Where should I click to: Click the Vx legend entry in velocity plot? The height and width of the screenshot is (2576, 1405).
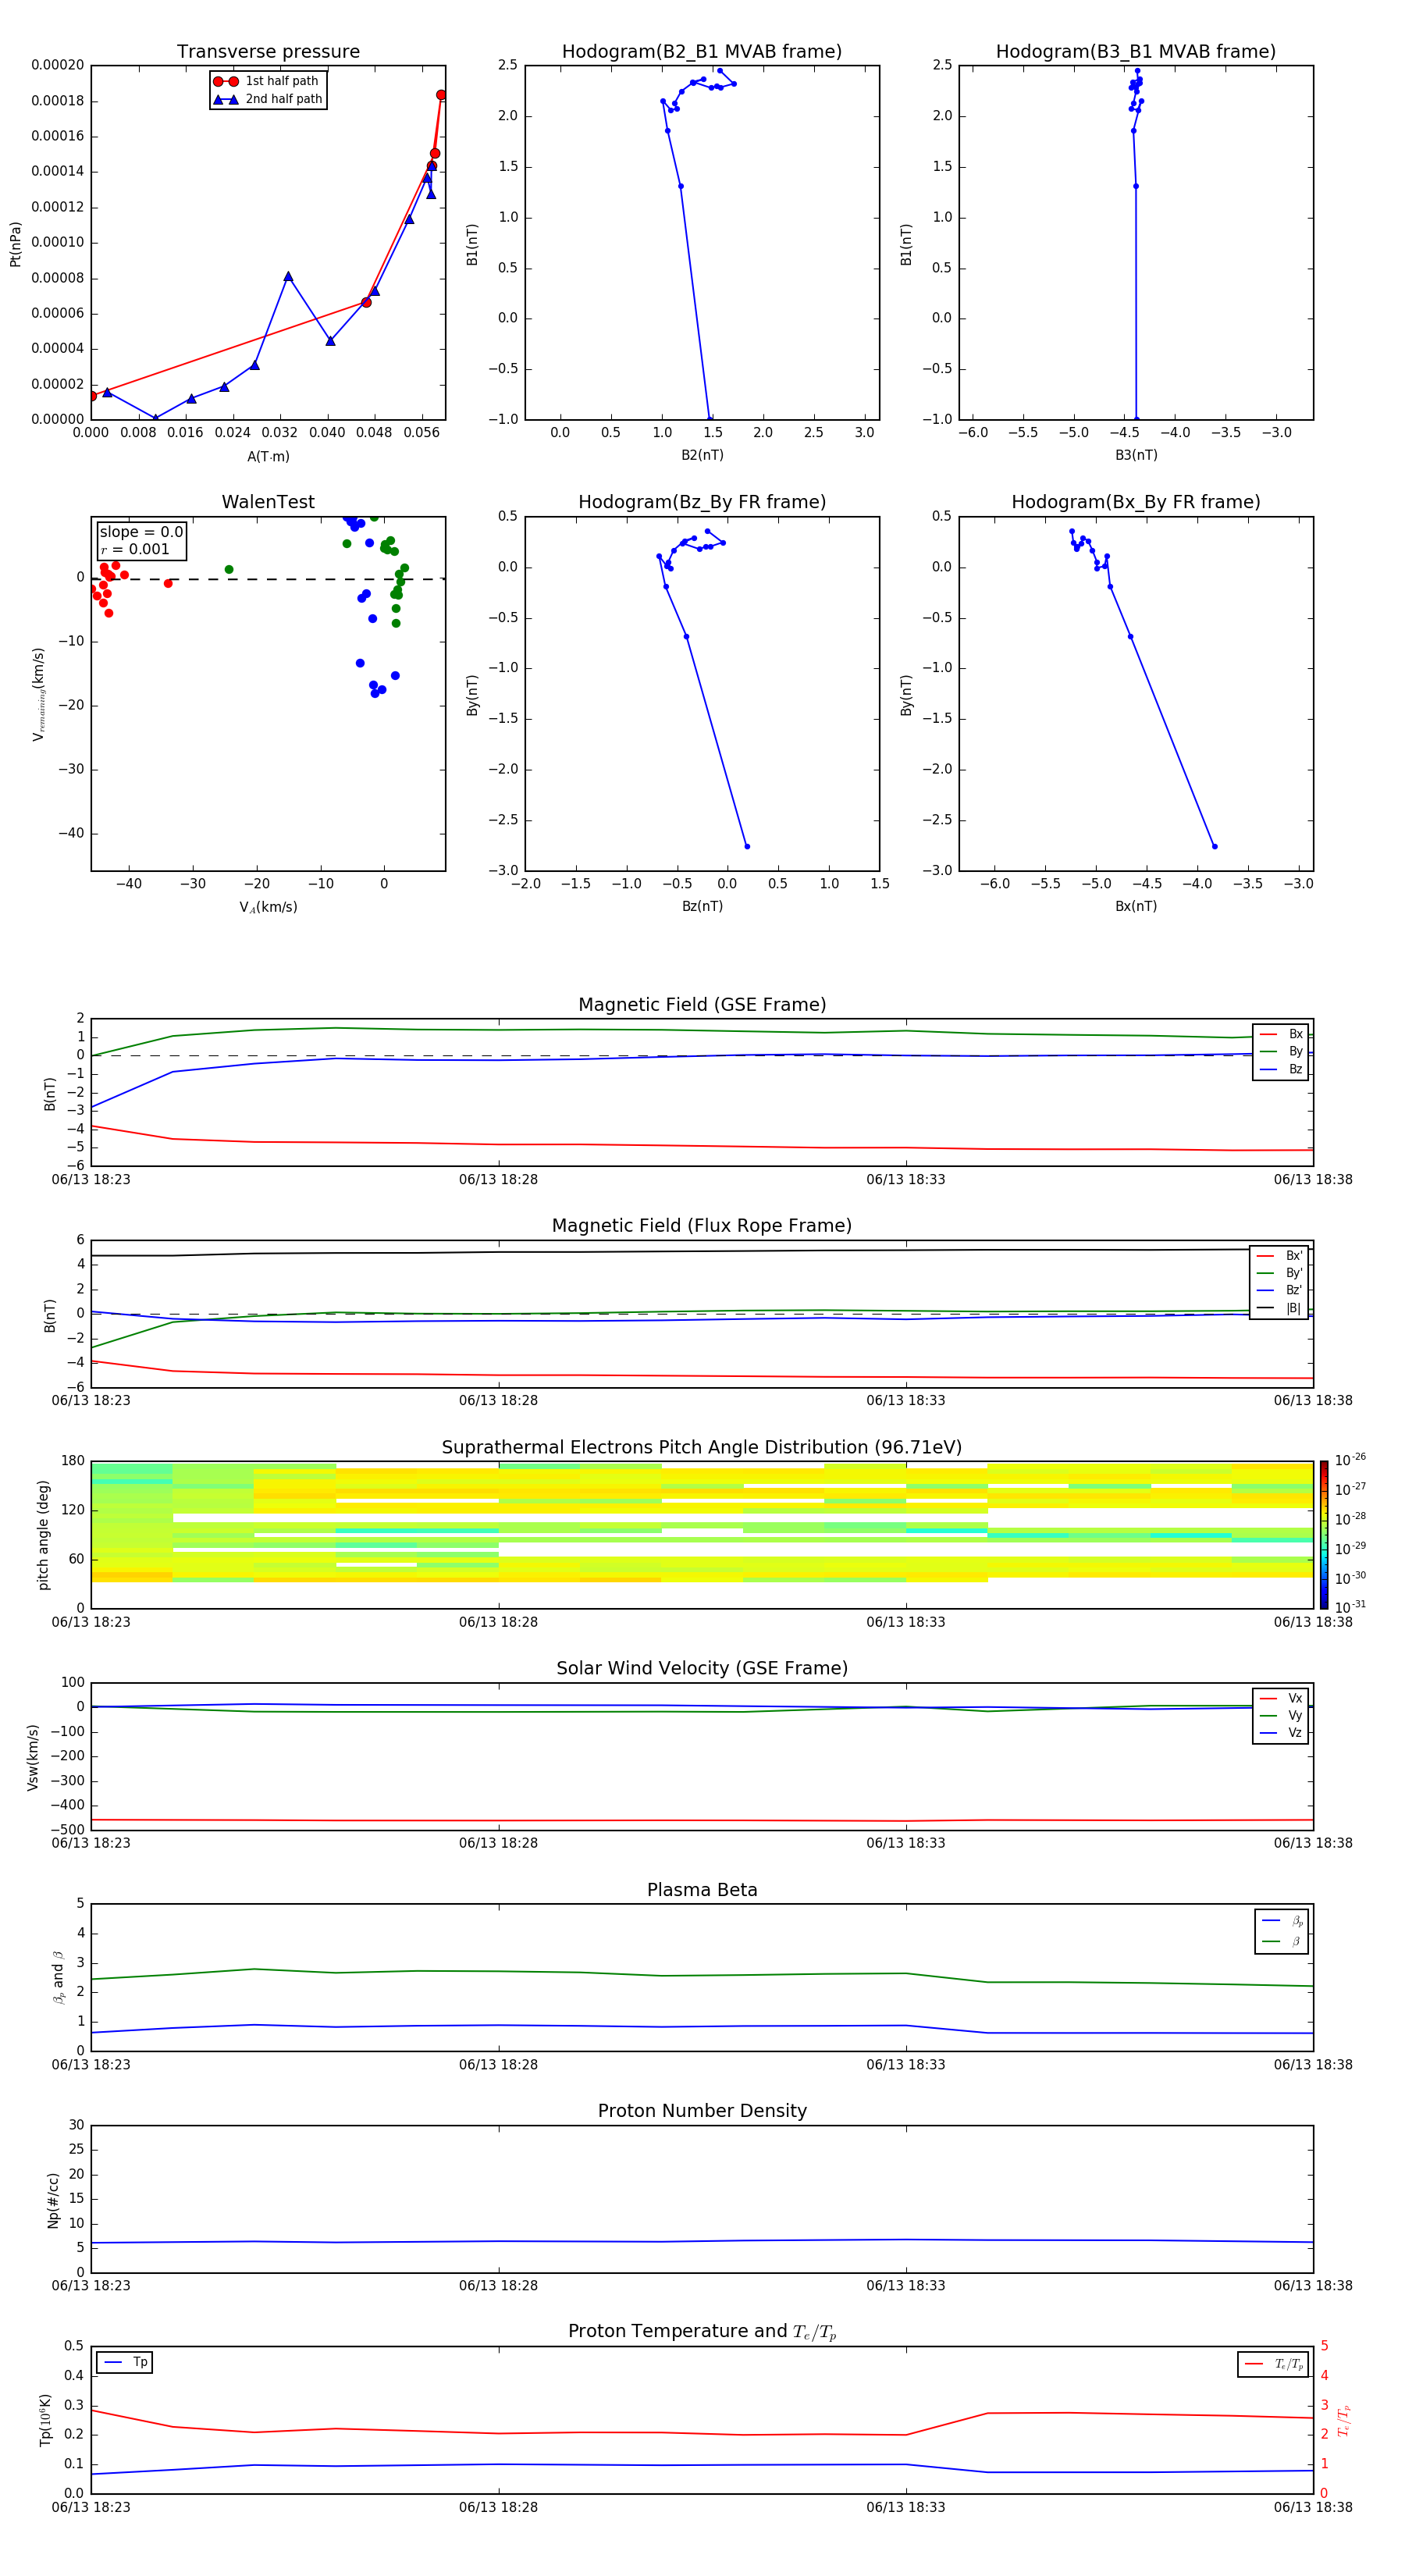pyautogui.click(x=1281, y=1698)
